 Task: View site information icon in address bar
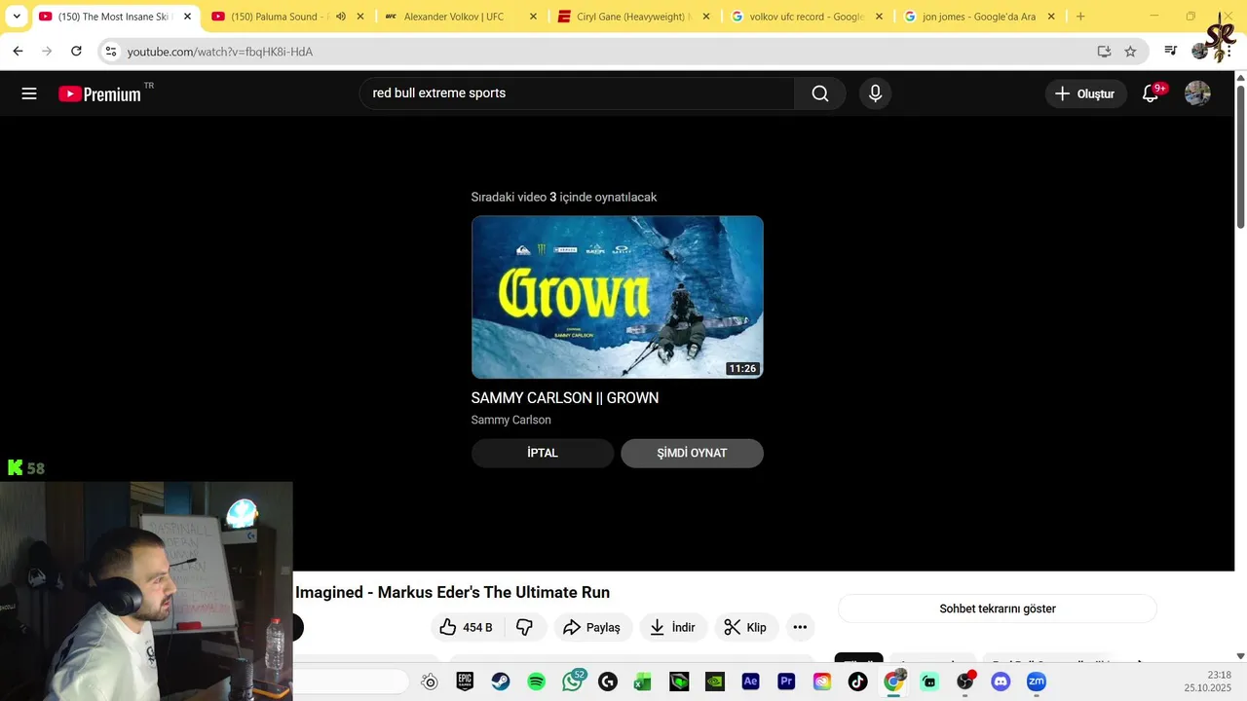click(110, 51)
